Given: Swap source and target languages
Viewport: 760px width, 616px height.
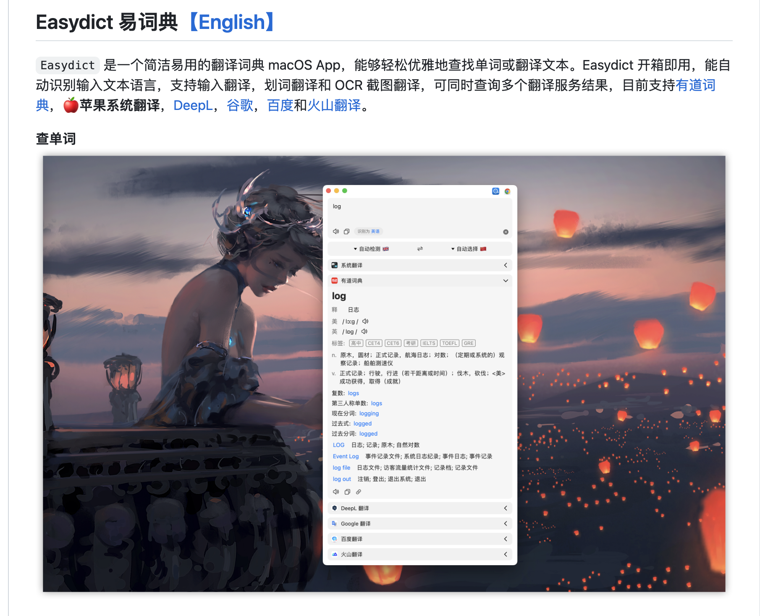Looking at the screenshot, I should point(419,249).
